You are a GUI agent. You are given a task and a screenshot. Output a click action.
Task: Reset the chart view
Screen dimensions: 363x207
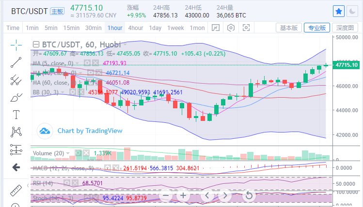click(x=249, y=195)
